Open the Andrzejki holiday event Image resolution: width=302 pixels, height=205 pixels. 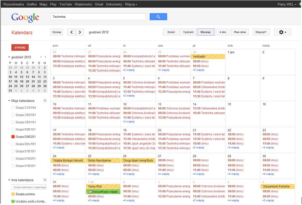tap(208, 56)
